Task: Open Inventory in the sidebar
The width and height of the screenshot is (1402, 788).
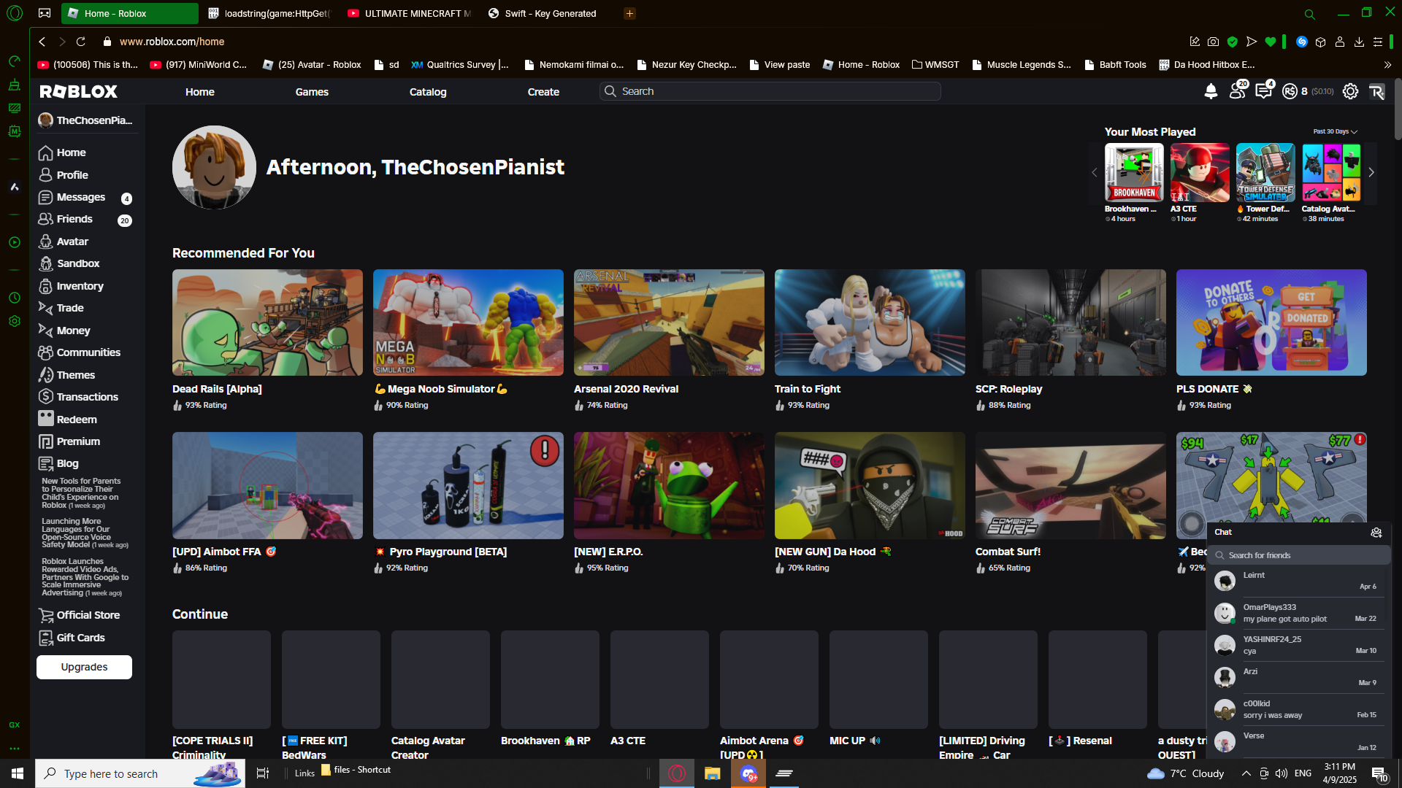Action: tap(80, 286)
